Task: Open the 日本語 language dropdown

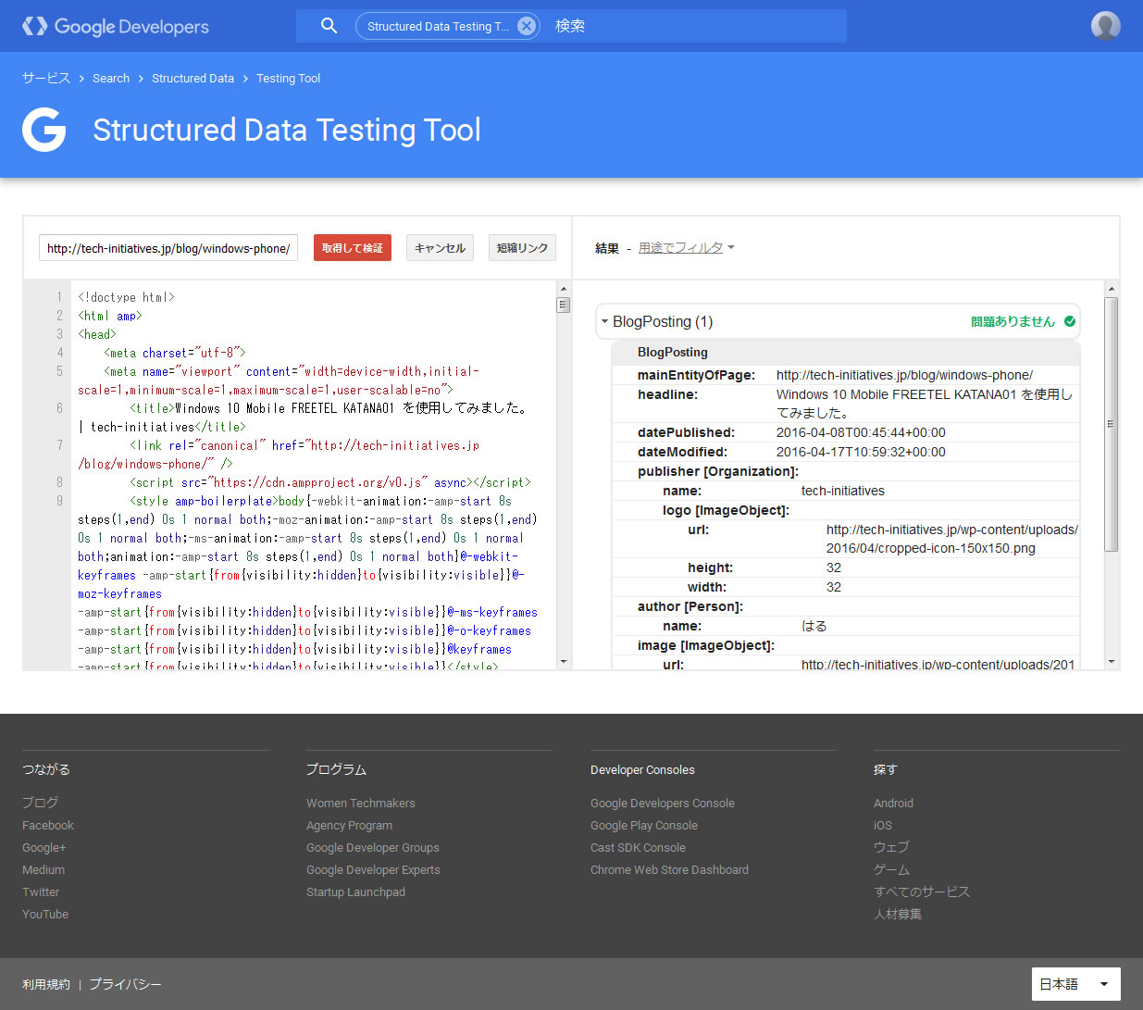Action: [x=1075, y=984]
